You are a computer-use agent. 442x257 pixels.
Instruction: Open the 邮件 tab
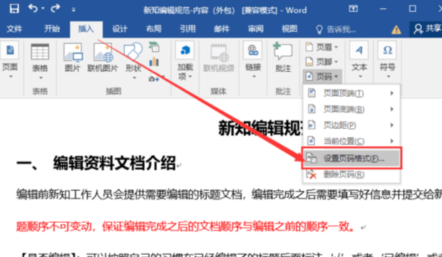click(x=222, y=28)
